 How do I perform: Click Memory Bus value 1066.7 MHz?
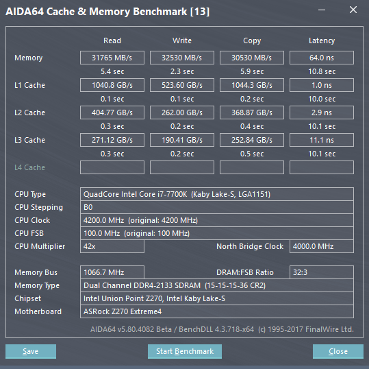click(x=112, y=272)
